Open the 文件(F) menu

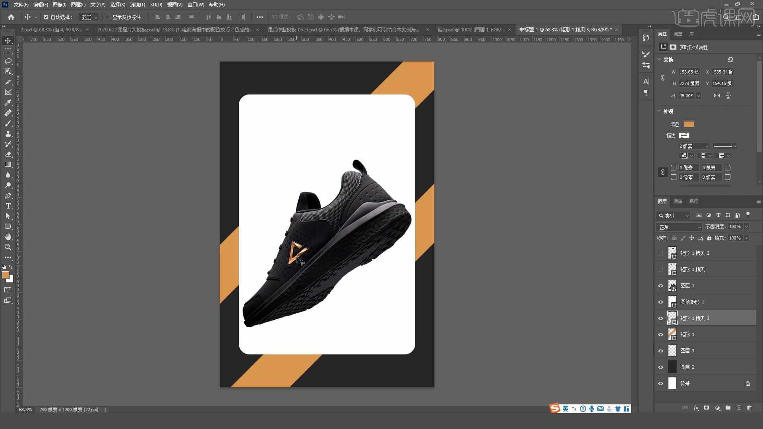[21, 5]
